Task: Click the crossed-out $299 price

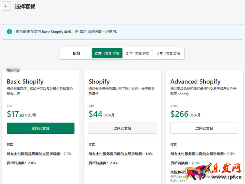Action: coord(174,106)
